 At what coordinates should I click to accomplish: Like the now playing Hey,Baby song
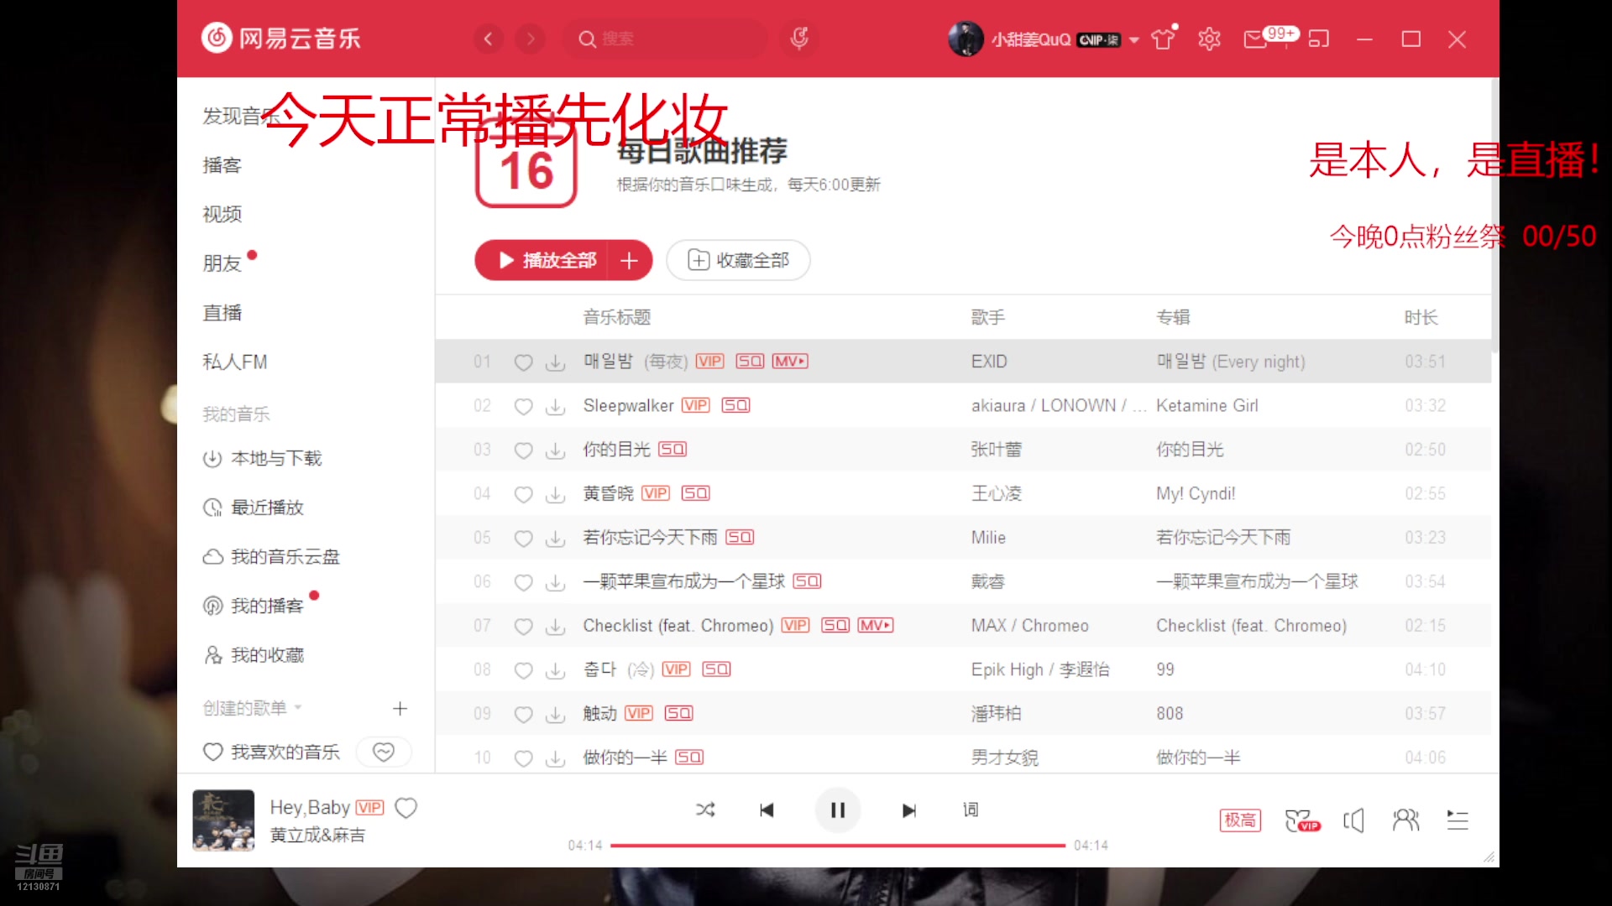[406, 808]
